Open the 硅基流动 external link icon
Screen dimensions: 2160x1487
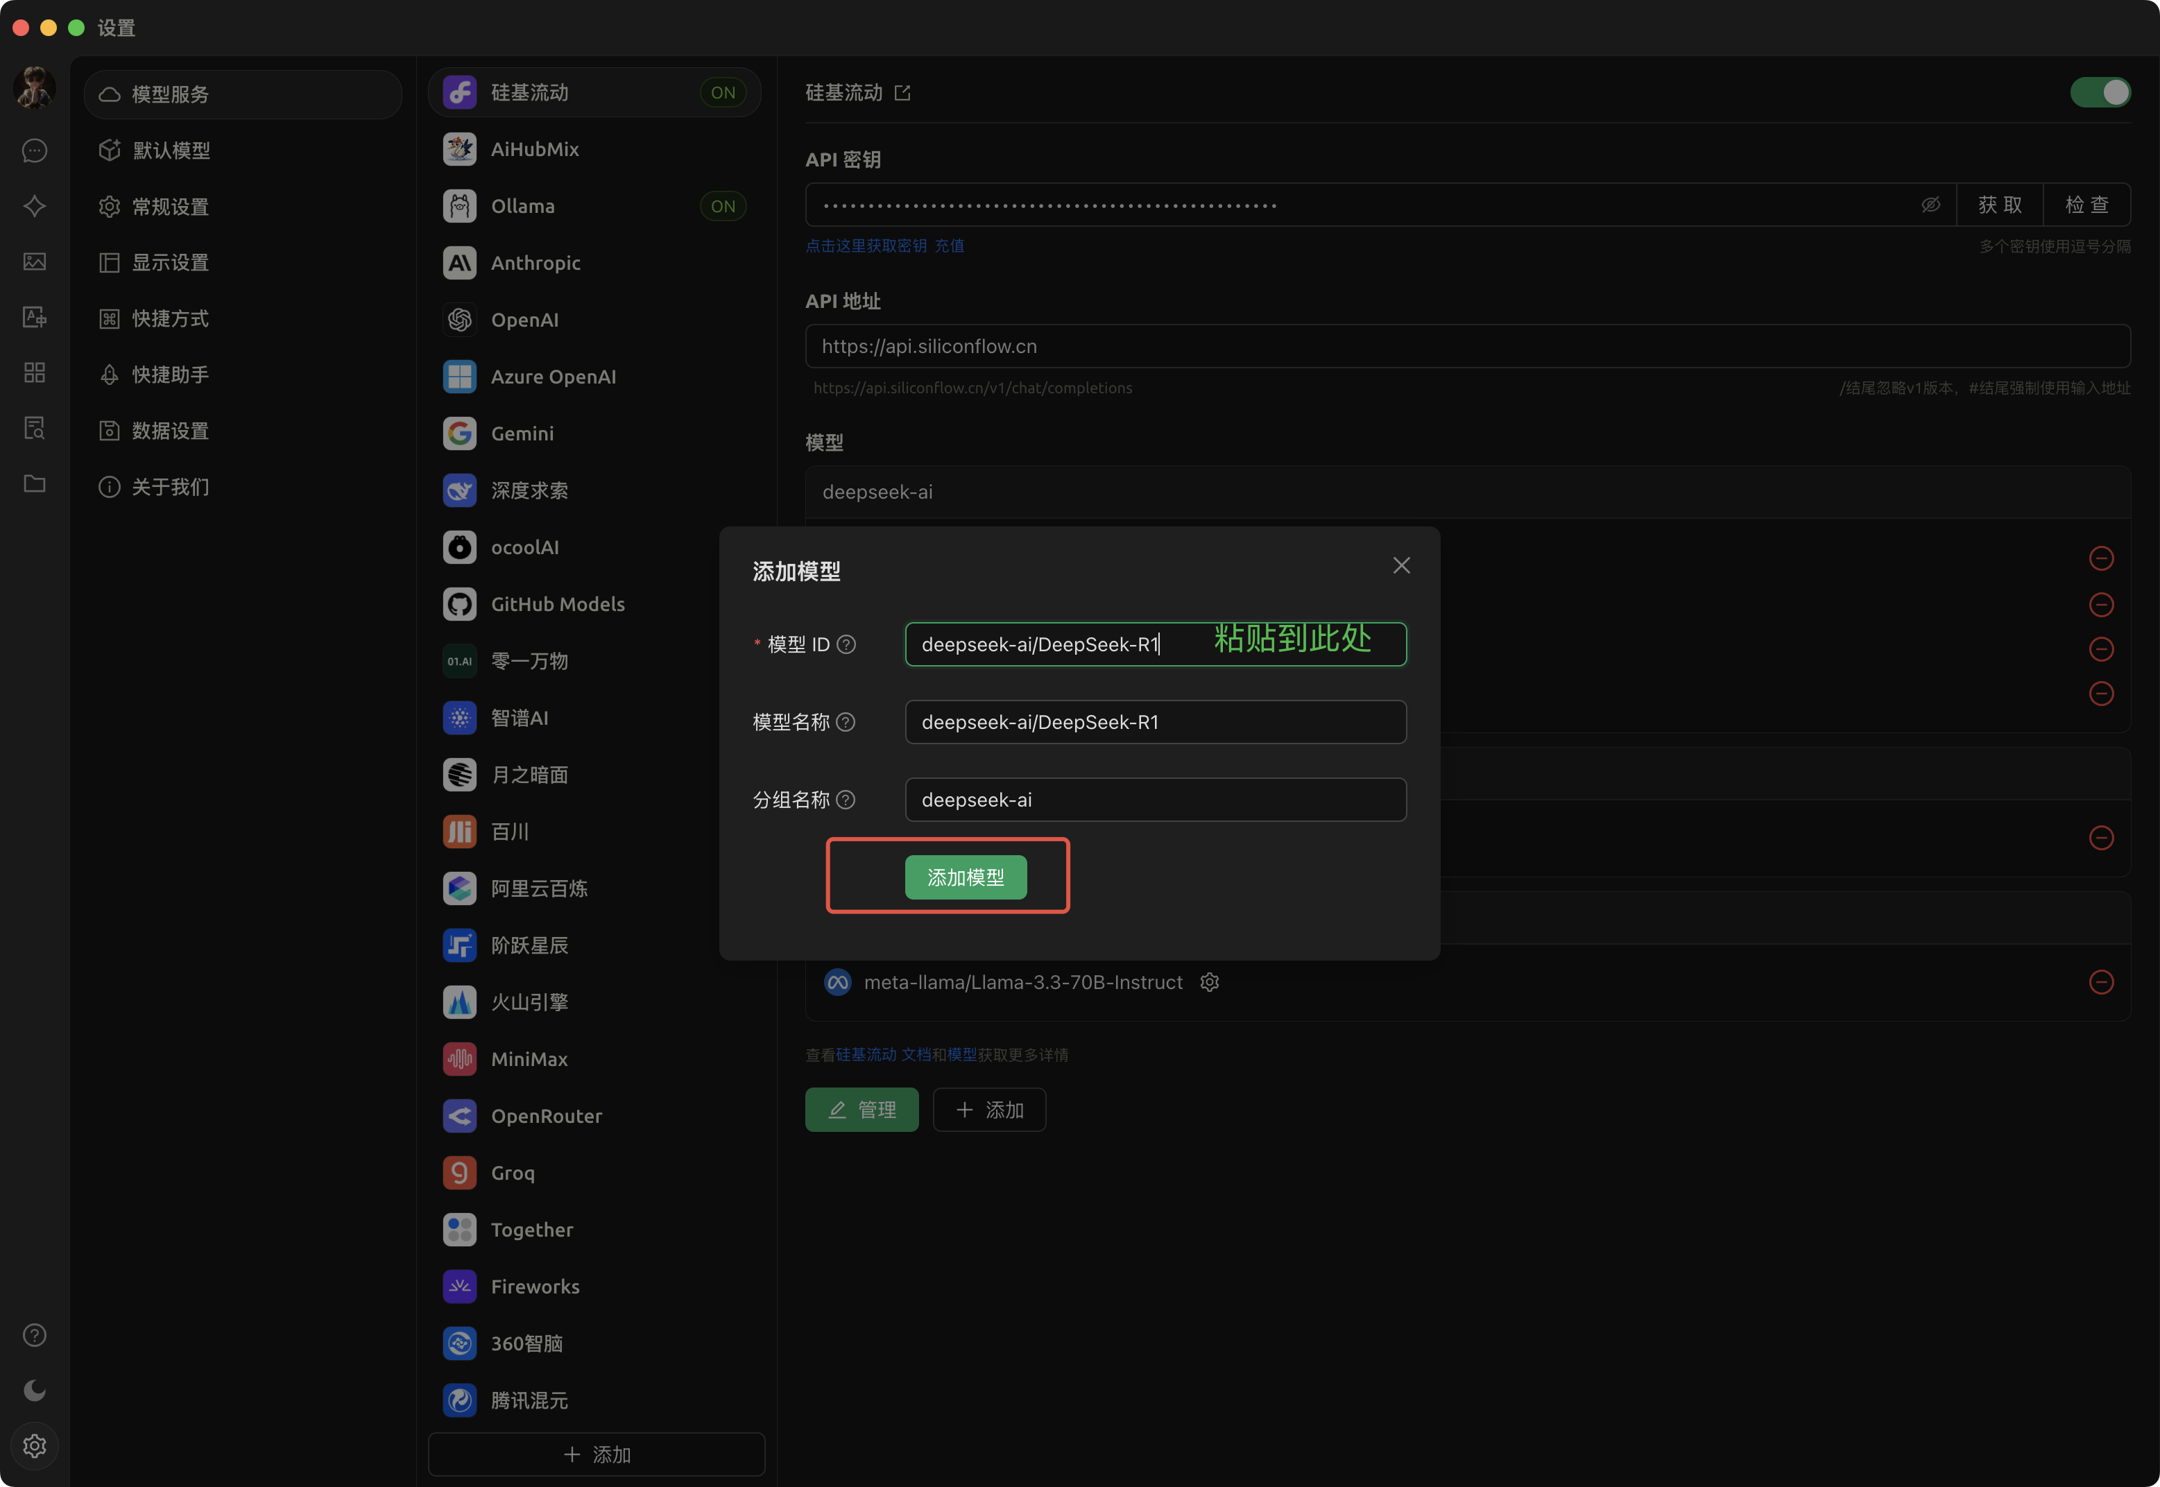(902, 92)
